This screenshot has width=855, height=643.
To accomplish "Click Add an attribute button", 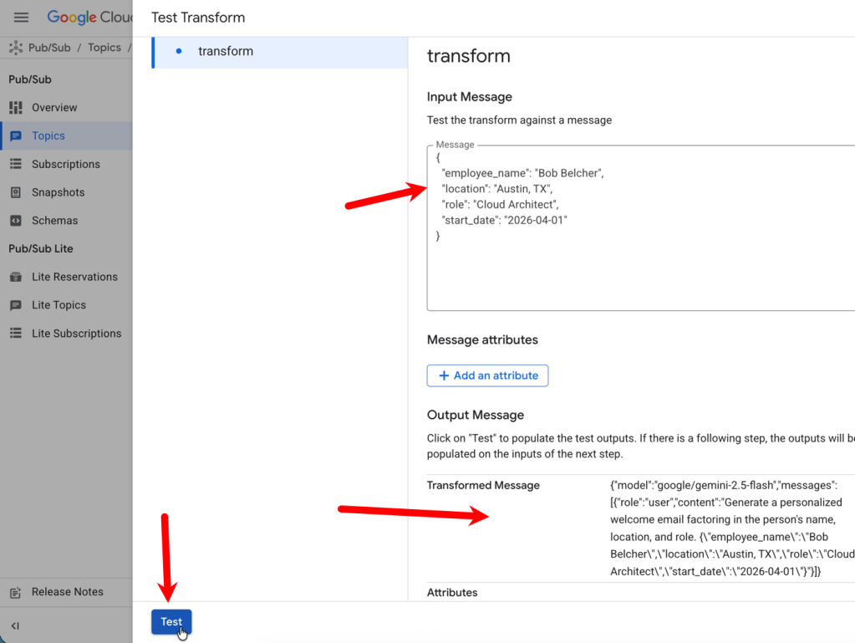I will coord(487,376).
